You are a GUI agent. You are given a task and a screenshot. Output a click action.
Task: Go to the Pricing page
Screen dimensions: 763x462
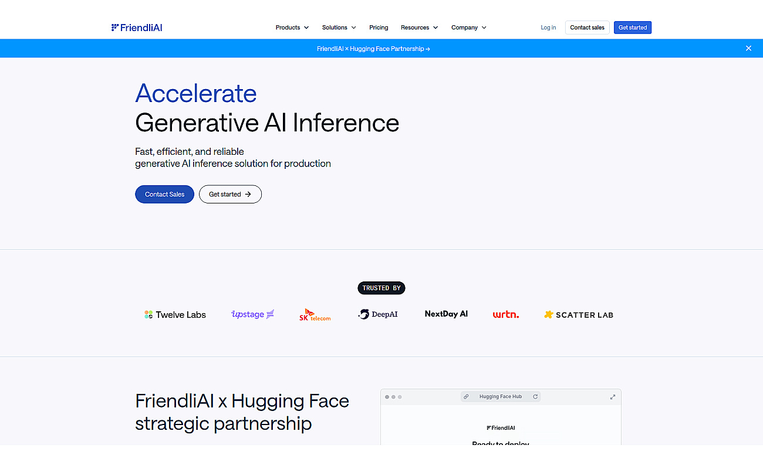pos(379,28)
